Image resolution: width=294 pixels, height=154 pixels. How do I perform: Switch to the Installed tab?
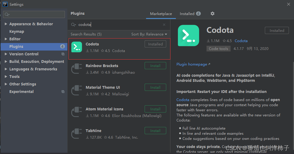point(190,14)
